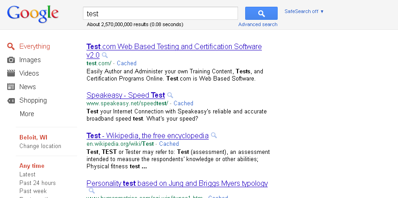Filter results by Latest
The width and height of the screenshot is (398, 198).
27,175
